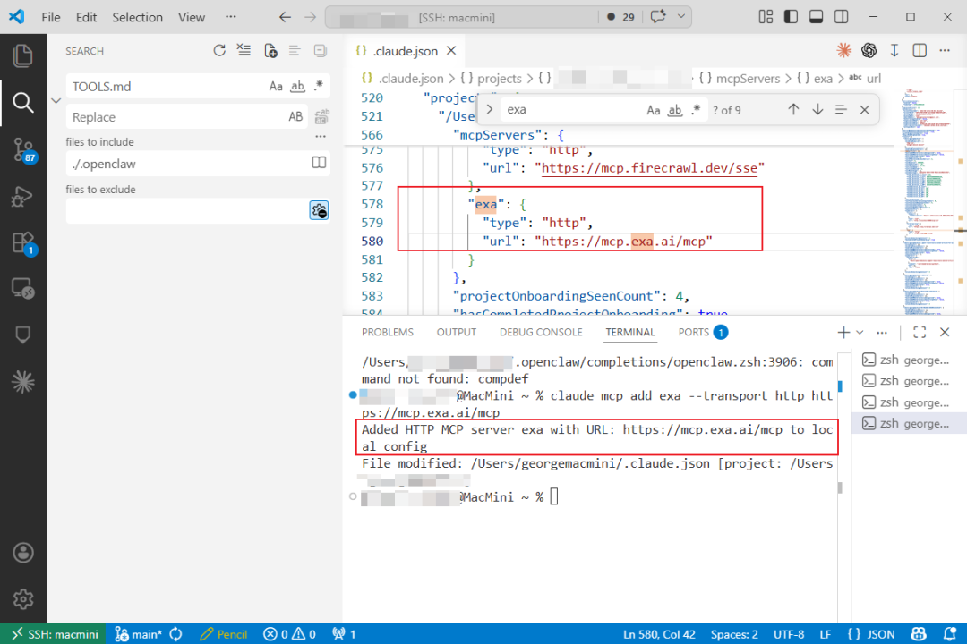Screen dimensions: 967x644
Task: Toggle Match Case in find widget
Action: pyautogui.click(x=653, y=110)
